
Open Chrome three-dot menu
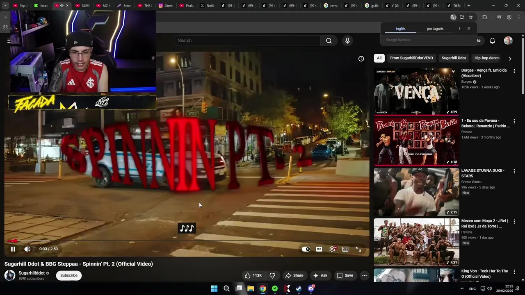(x=519, y=17)
